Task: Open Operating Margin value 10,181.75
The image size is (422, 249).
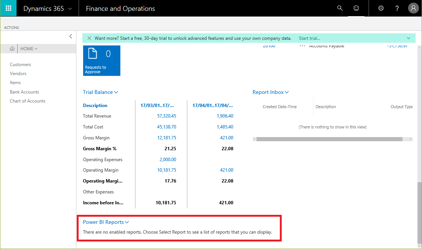Action: 167,170
